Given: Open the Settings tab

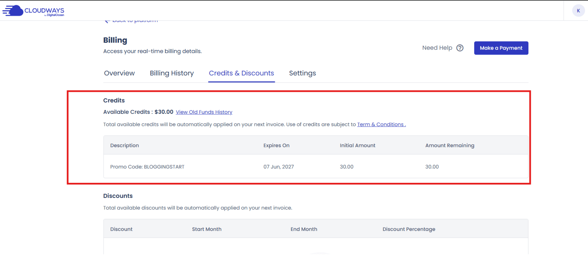Looking at the screenshot, I should (302, 73).
